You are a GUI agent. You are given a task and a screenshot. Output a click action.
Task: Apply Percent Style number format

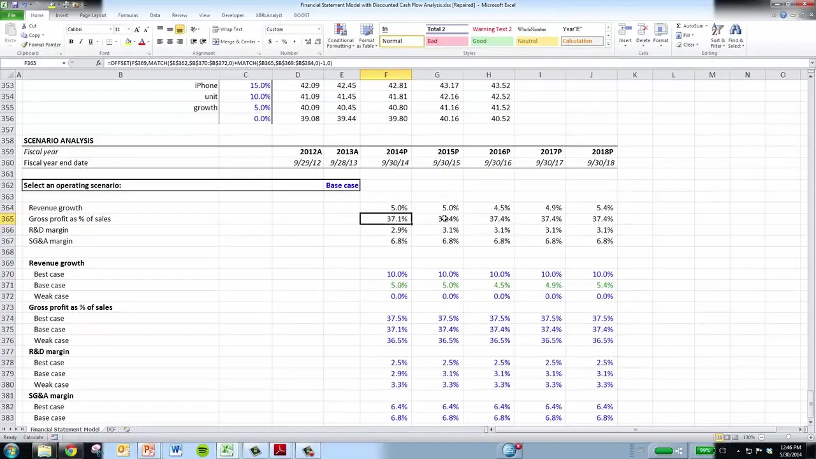pyautogui.click(x=284, y=41)
